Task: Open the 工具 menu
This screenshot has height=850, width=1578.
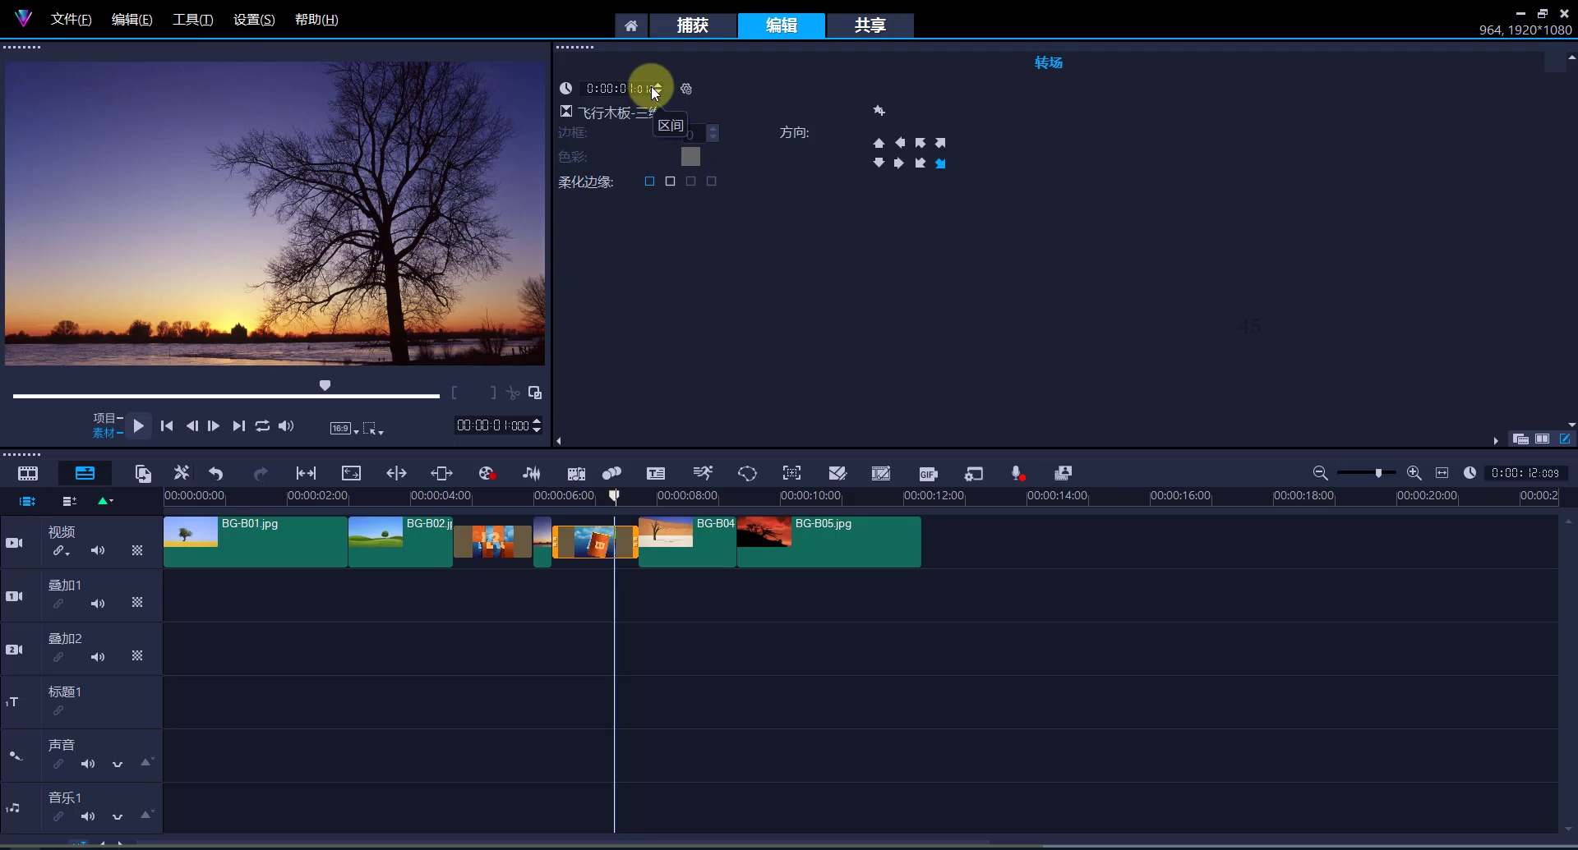Action: click(192, 20)
